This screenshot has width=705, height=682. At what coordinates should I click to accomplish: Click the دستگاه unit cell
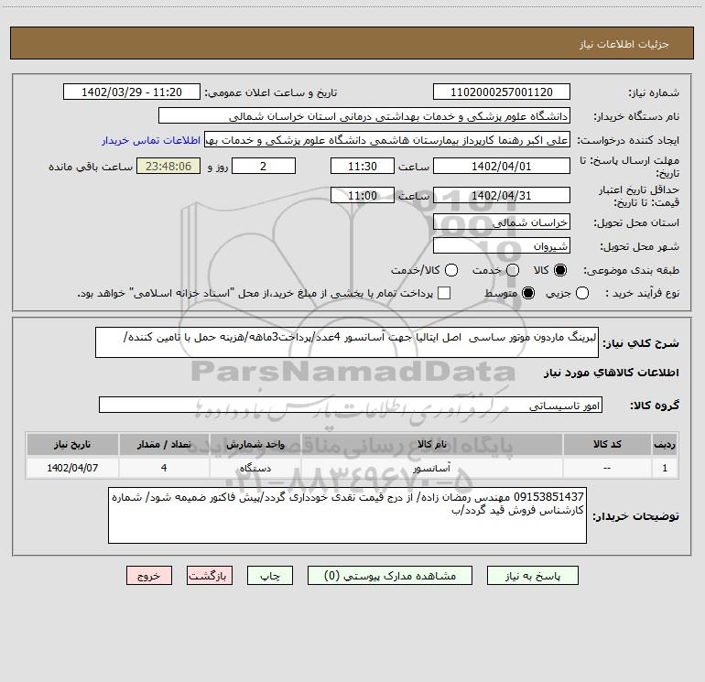tap(255, 468)
